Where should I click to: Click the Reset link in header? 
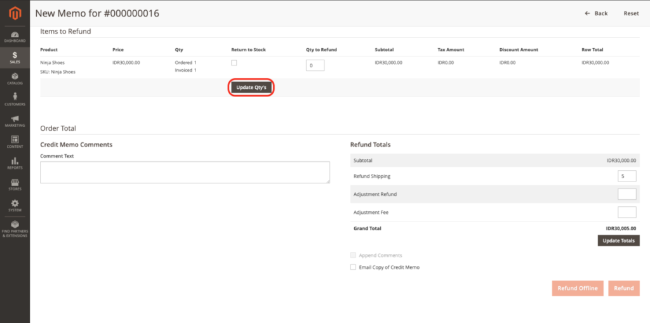[631, 13]
